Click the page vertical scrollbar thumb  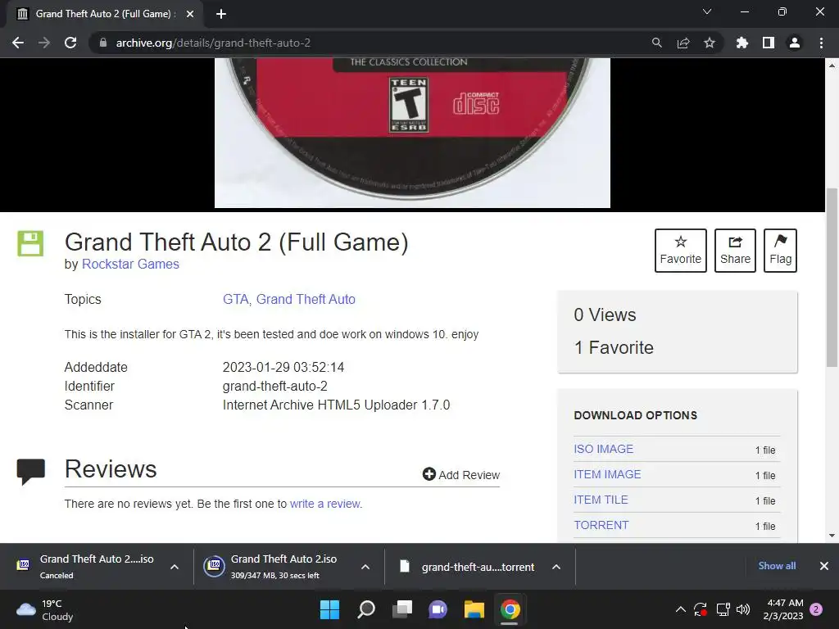pos(832,277)
